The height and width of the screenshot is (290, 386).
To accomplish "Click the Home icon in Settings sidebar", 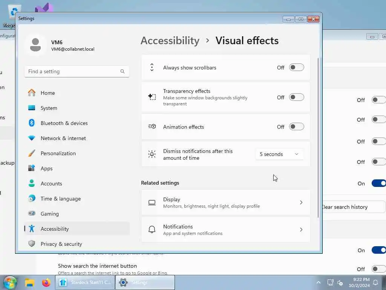I will pyautogui.click(x=32, y=93).
